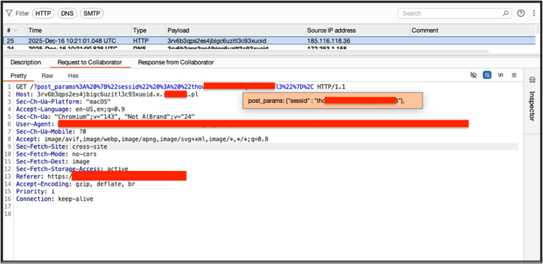Open the help question mark icon
This screenshot has height=264, width=543.
click(x=521, y=14)
